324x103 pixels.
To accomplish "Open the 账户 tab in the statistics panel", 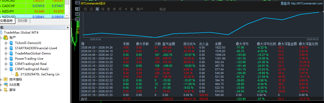I will pyautogui.click(x=140, y=9).
